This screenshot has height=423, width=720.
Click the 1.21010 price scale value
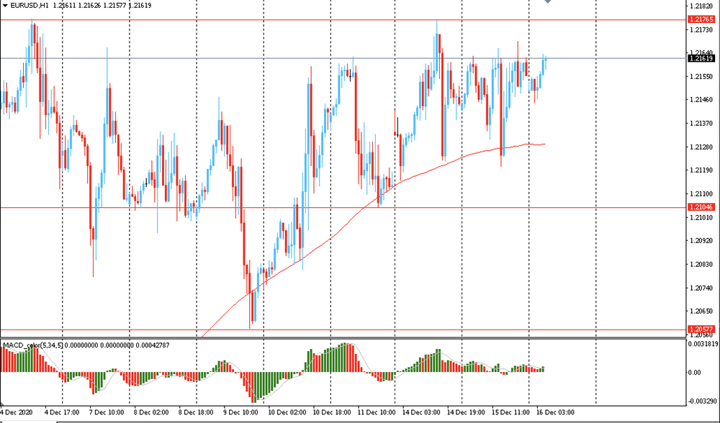701,217
